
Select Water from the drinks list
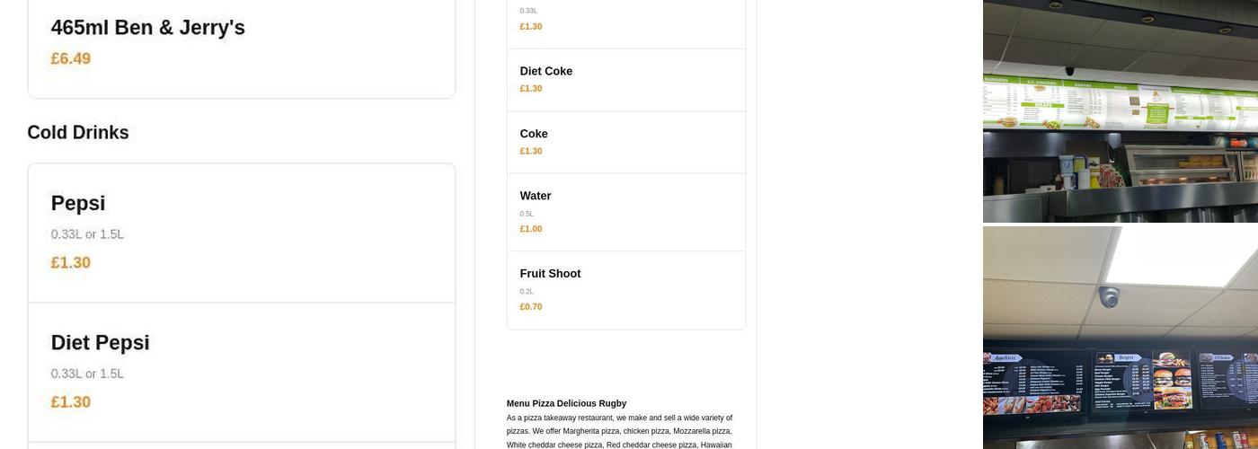click(x=536, y=196)
